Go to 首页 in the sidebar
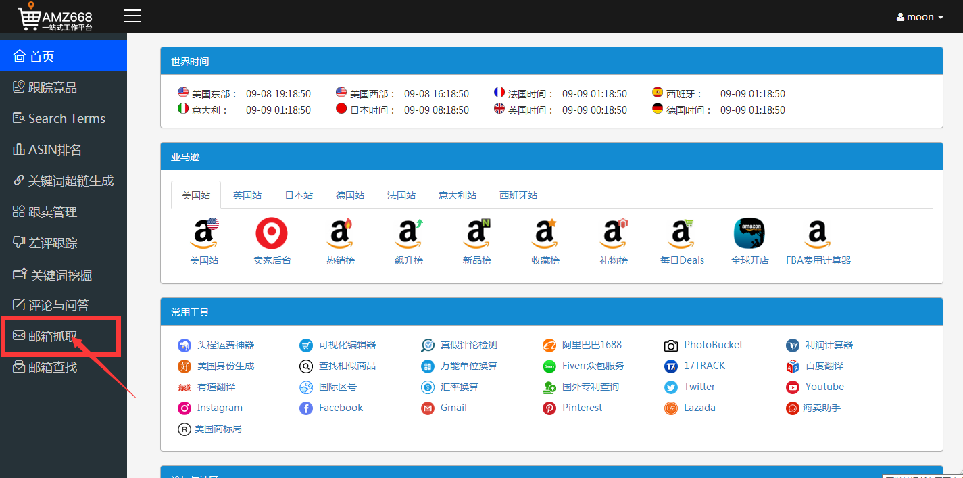The width and height of the screenshot is (963, 478). pos(64,56)
